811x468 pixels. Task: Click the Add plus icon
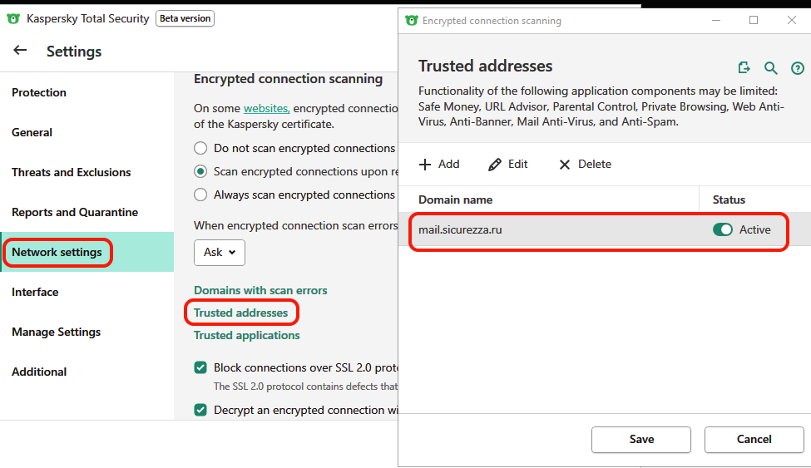(425, 165)
